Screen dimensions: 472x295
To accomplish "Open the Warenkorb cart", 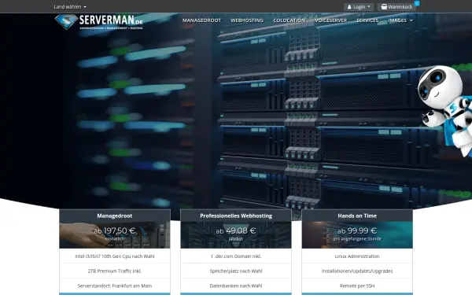I will (x=396, y=7).
